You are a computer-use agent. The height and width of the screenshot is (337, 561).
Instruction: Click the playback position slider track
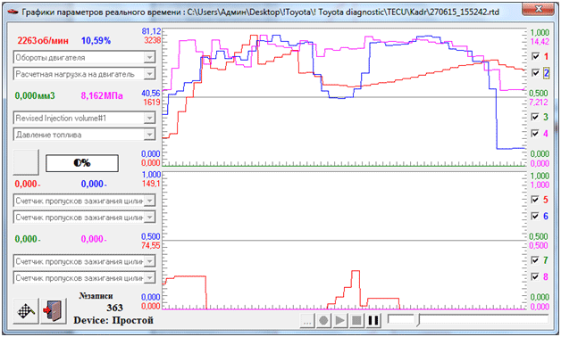468,319
